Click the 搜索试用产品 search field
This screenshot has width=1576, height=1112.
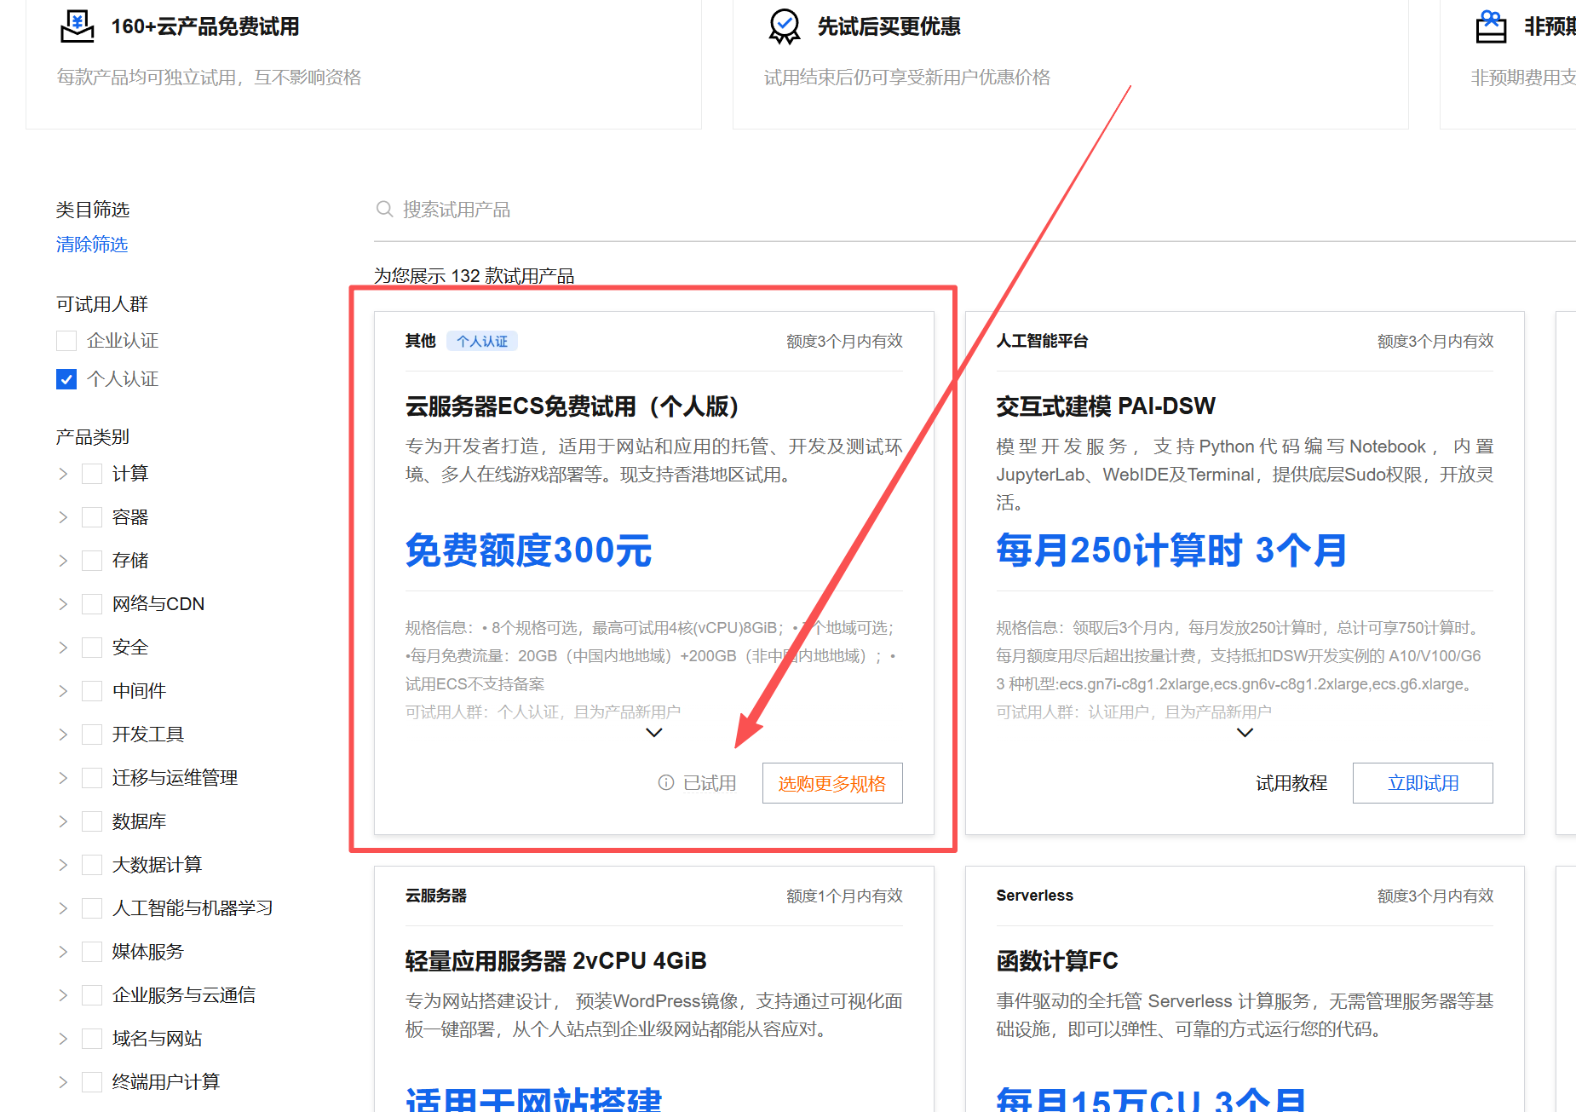tap(975, 210)
